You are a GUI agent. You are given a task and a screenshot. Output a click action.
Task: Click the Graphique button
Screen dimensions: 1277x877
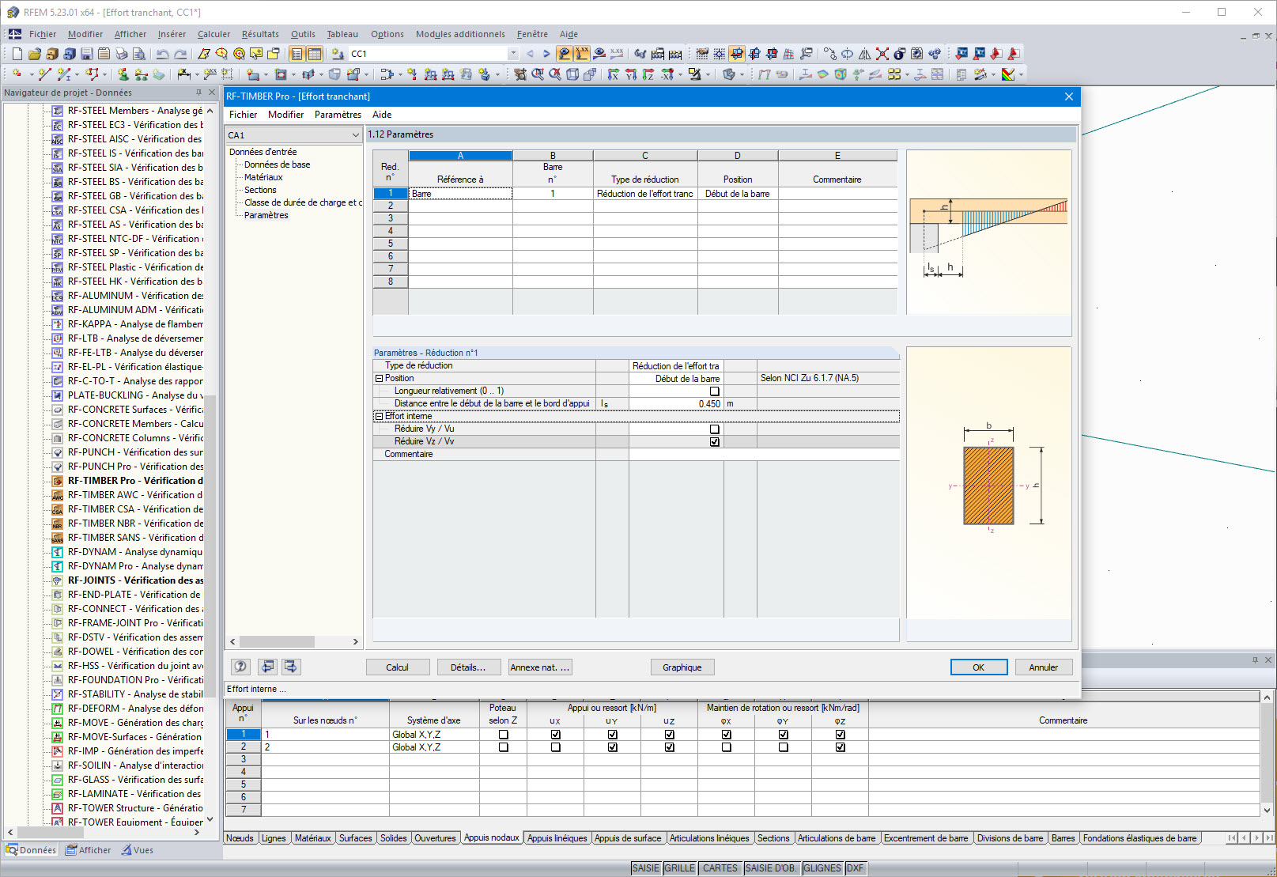[x=682, y=667]
